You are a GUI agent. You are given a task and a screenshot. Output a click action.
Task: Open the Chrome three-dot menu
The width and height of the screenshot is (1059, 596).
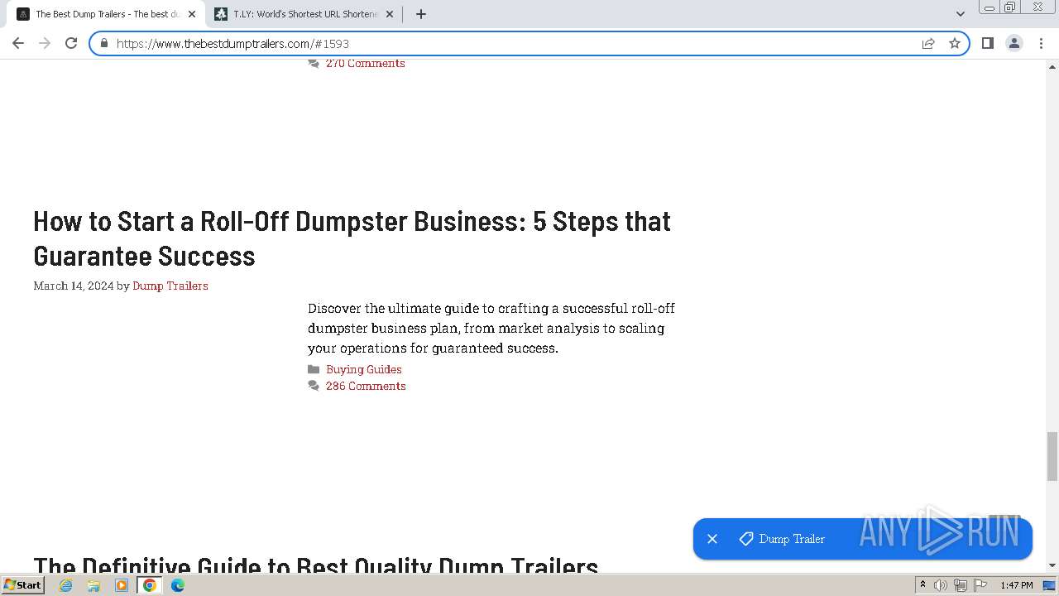tap(1041, 43)
